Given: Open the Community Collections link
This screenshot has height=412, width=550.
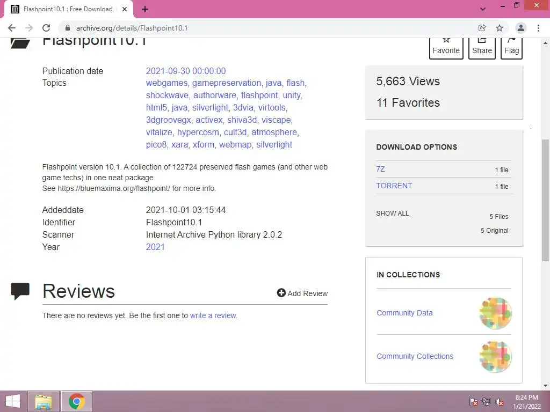Looking at the screenshot, I should click(415, 356).
